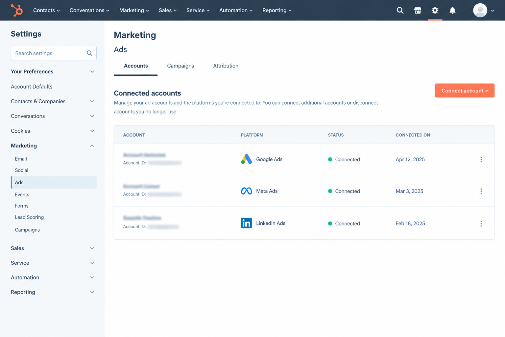Open the Contacts top navigation menu
Screen dimensions: 505x337
46,10
